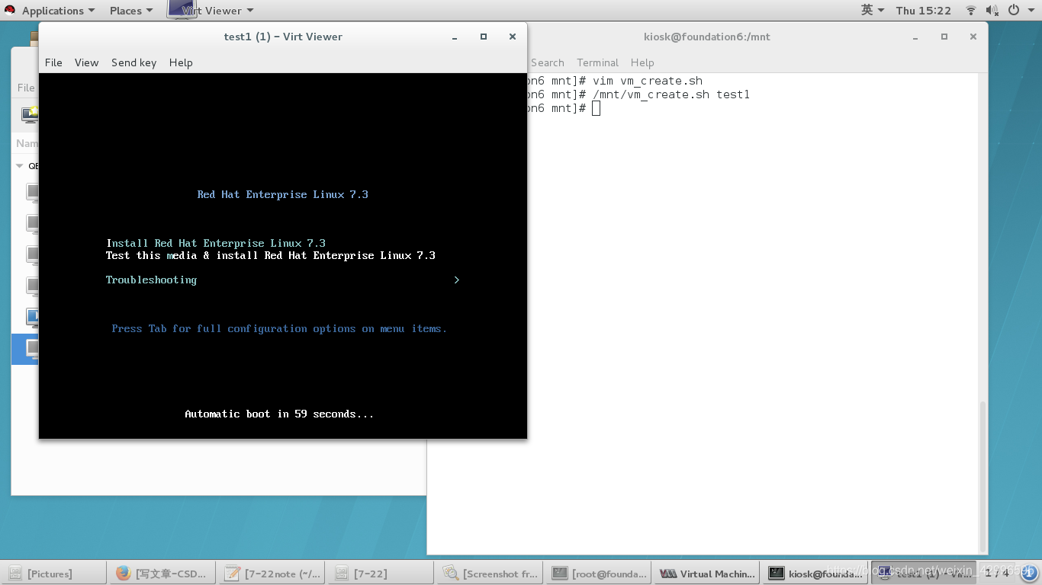Click the Screenshot app icon in taskbar
The image size is (1042, 585).
(451, 574)
